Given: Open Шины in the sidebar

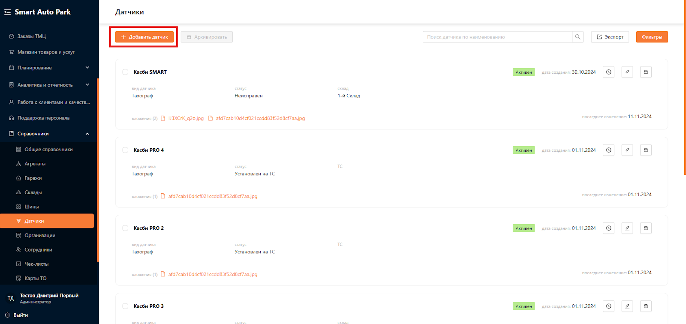Looking at the screenshot, I should pos(32,207).
